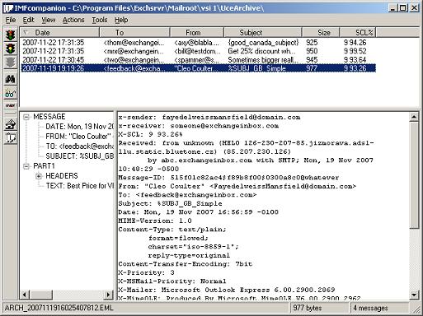Click the house toolbar icon
423x316 pixels.
pyautogui.click(x=10, y=124)
